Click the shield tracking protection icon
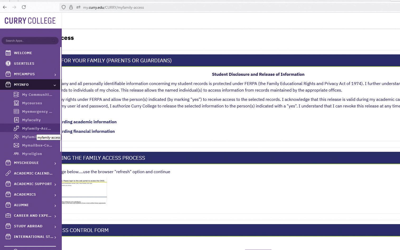The height and width of the screenshot is (250, 400). (64, 7)
